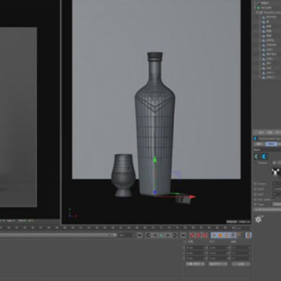Screen dimensions: 281x281
Task: Toggle Position keyframe recording icon
Action: tap(214, 235)
